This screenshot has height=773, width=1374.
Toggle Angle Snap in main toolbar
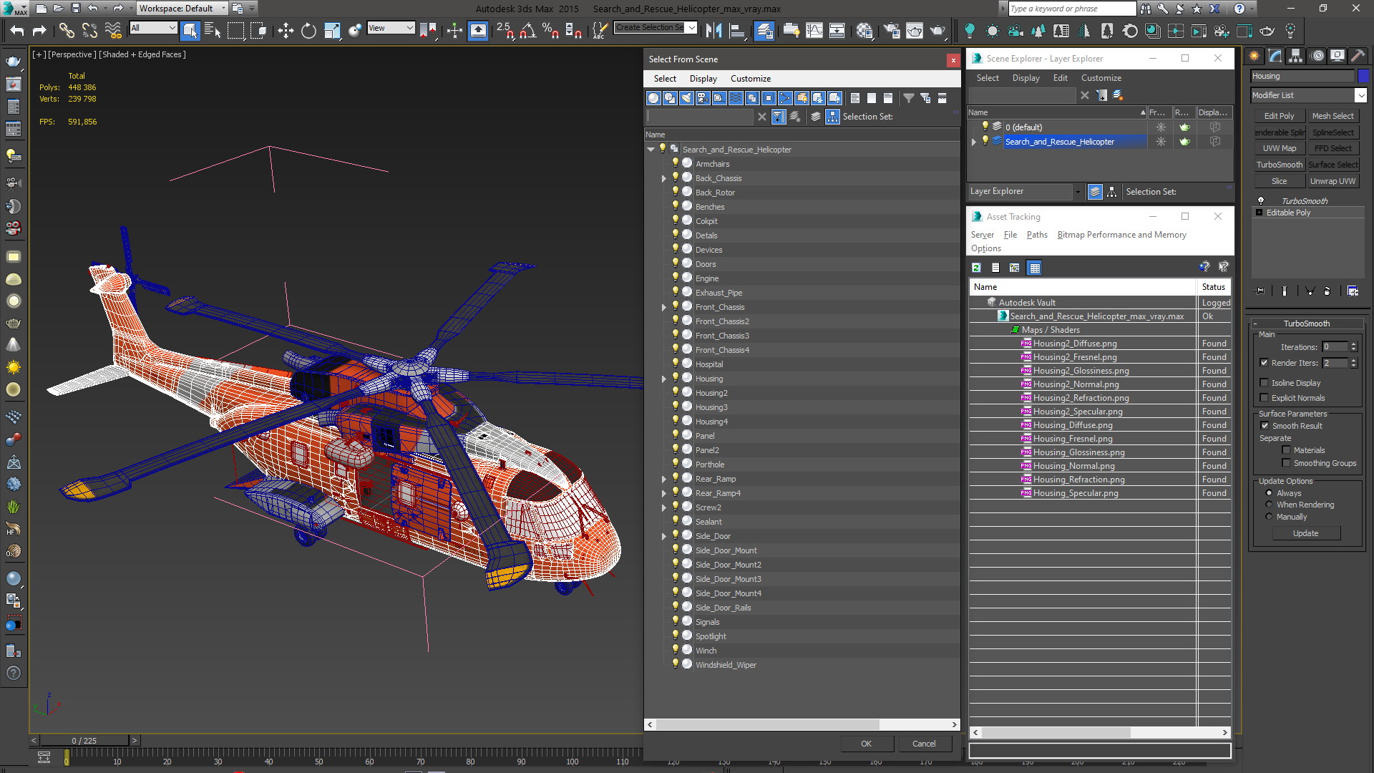click(528, 31)
